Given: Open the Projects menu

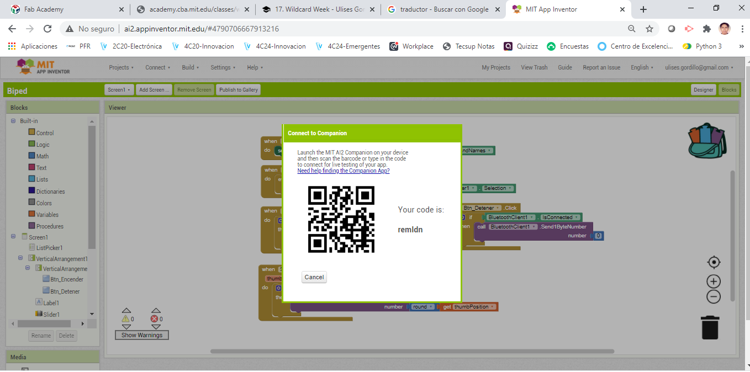Looking at the screenshot, I should pyautogui.click(x=122, y=67).
